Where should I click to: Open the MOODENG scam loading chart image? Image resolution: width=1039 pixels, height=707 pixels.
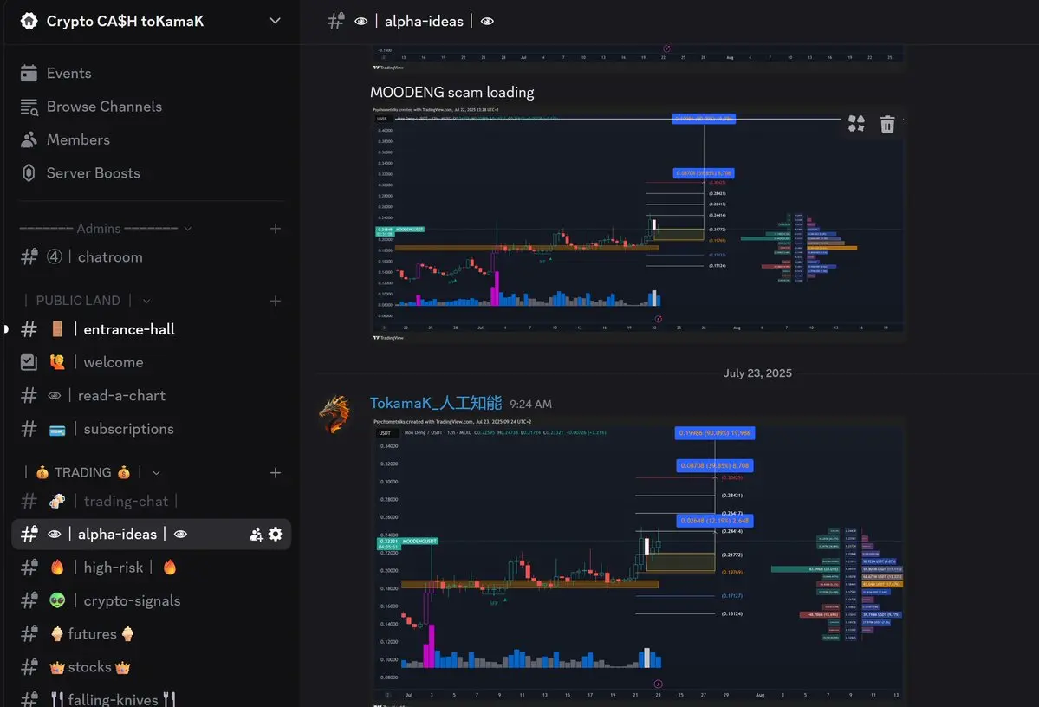(x=638, y=224)
